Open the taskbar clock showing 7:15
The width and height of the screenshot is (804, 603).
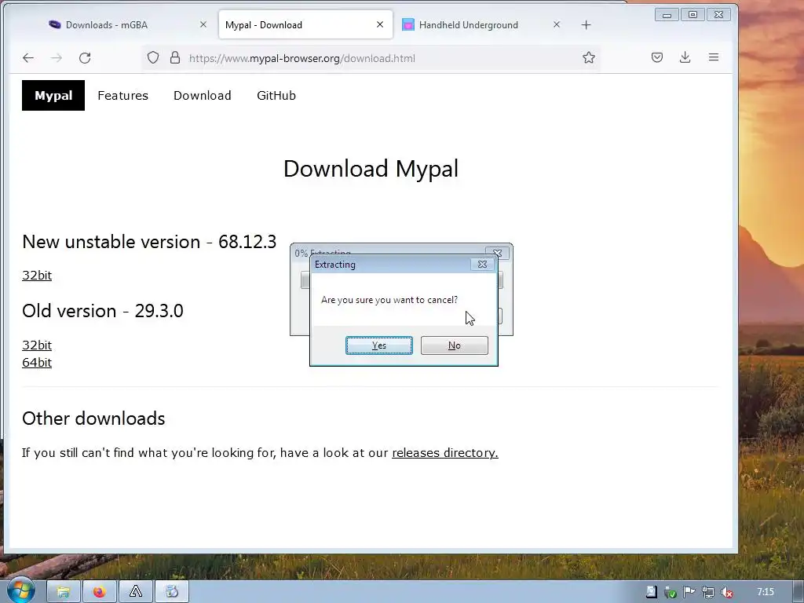(766, 592)
